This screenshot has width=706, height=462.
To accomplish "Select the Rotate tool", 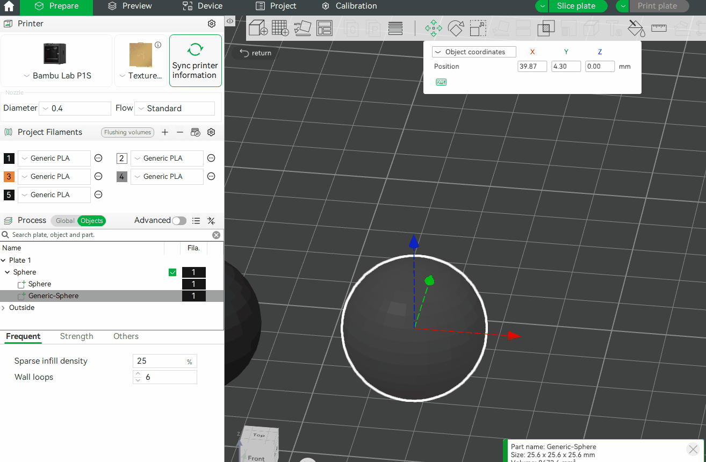I will pos(456,28).
